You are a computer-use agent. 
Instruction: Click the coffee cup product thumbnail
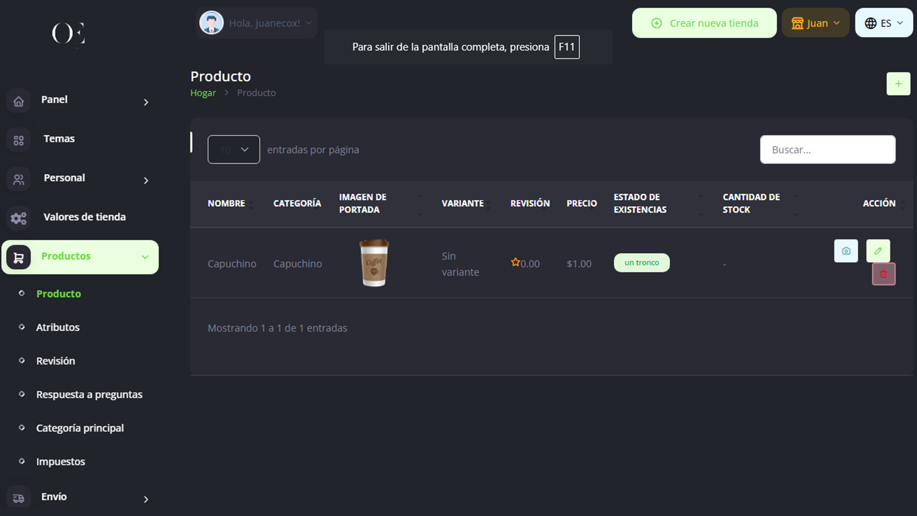[374, 263]
